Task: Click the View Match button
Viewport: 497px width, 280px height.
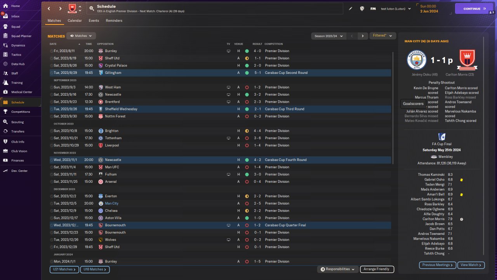Action: click(x=471, y=265)
